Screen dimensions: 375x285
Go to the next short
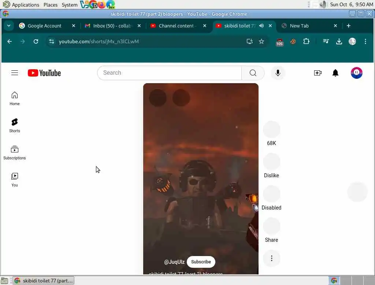[357, 192]
